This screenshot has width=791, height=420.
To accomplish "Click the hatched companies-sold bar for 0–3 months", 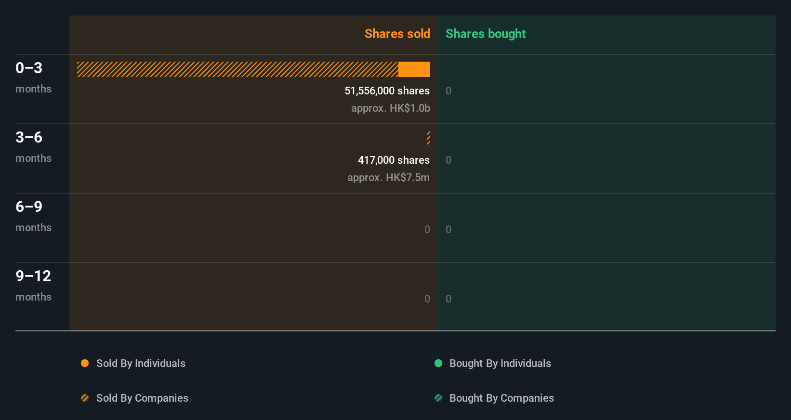I will (237, 69).
